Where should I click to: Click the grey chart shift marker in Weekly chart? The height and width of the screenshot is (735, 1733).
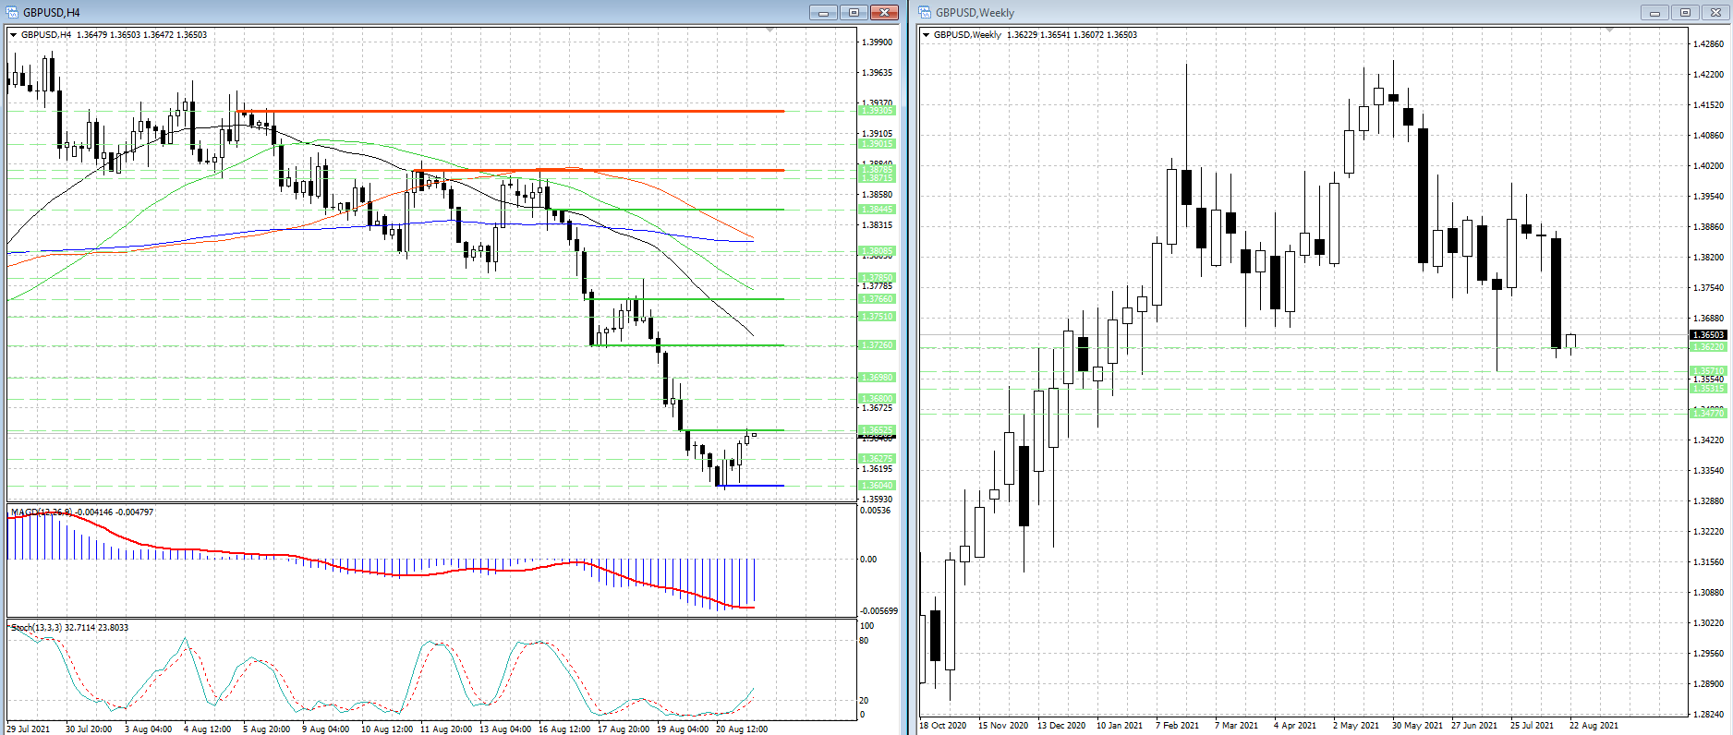click(x=1608, y=30)
